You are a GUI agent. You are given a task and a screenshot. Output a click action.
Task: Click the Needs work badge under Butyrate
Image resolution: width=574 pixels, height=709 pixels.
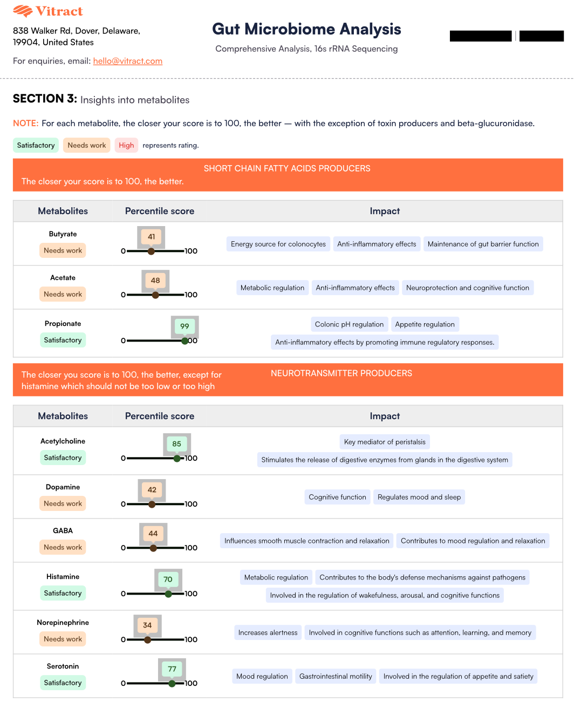63,250
